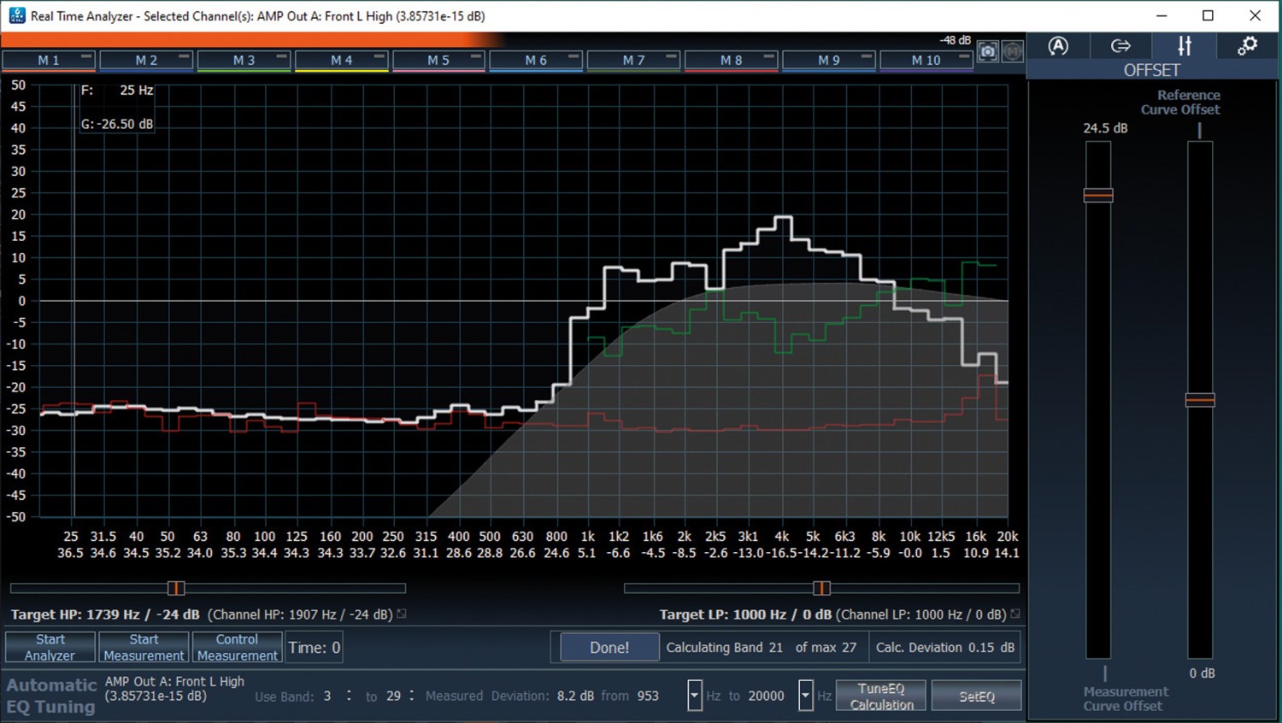This screenshot has width=1282, height=723.
Task: Click the Target HP frequency slider handle
Action: (x=175, y=588)
